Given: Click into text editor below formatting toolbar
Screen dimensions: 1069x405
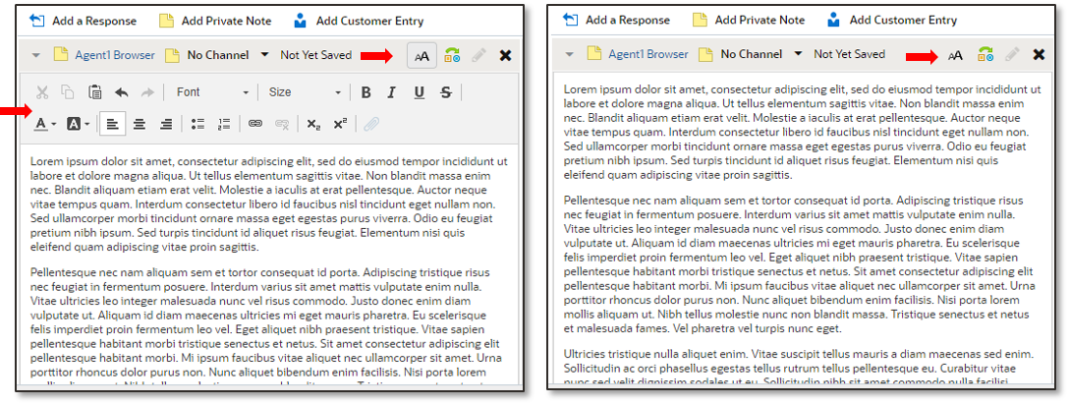Looking at the screenshot, I should [x=268, y=266].
